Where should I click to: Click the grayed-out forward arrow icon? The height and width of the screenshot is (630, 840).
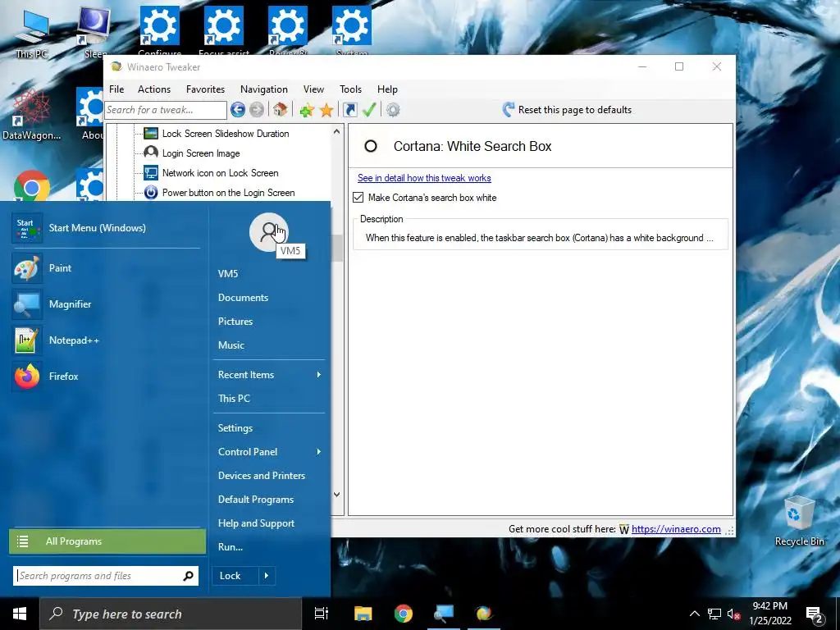pos(257,110)
